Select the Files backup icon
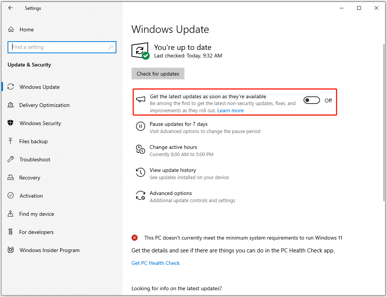 pyautogui.click(x=11, y=141)
